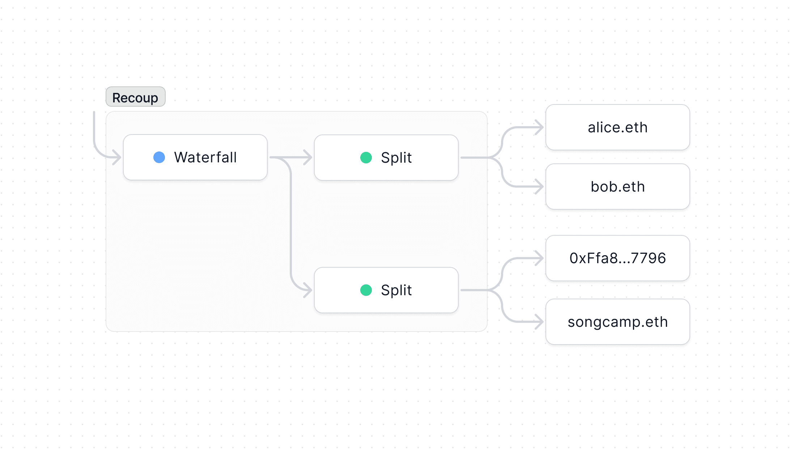Click the empty area inside the Recoup container

[195, 253]
